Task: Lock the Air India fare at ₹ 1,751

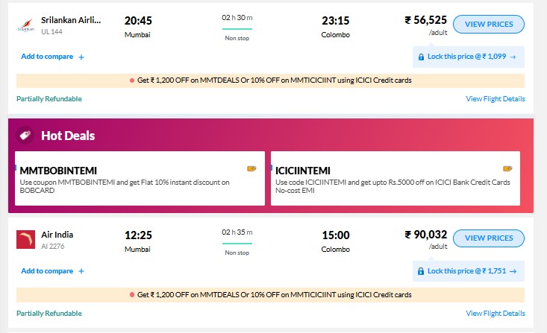Action: pyautogui.click(x=468, y=271)
